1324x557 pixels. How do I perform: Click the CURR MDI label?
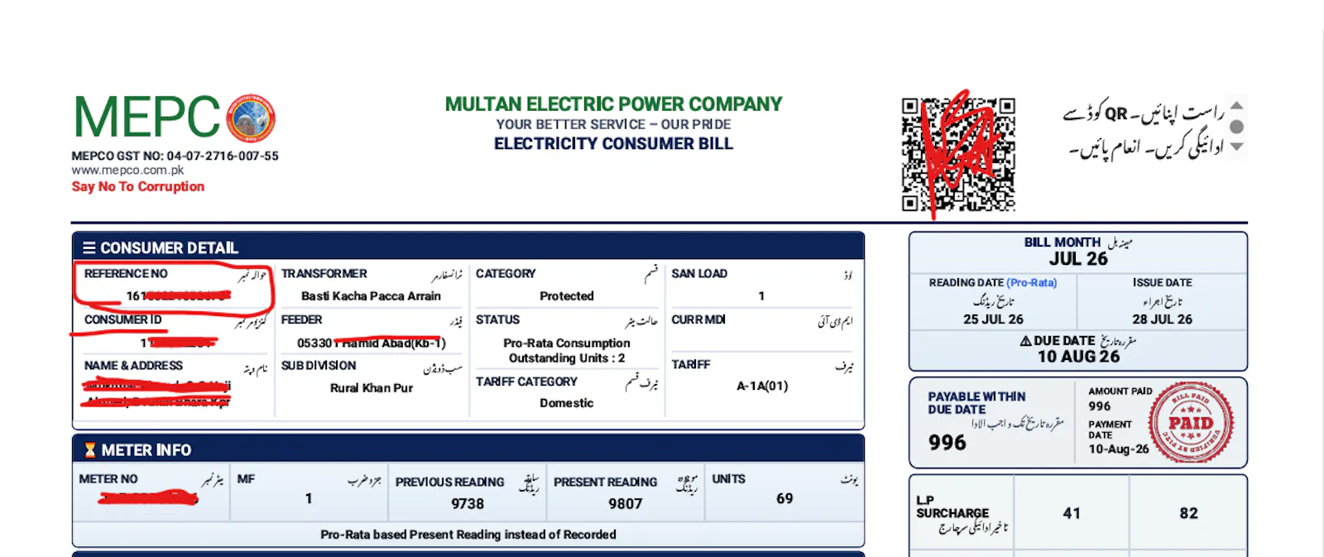click(x=698, y=319)
